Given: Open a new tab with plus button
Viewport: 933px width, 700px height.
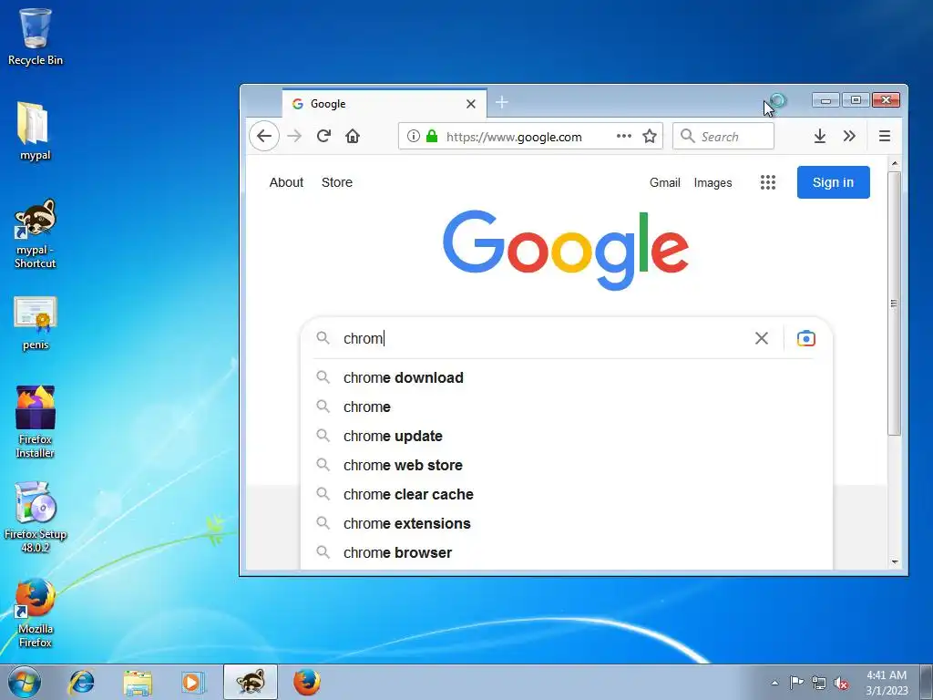Looking at the screenshot, I should coord(502,102).
